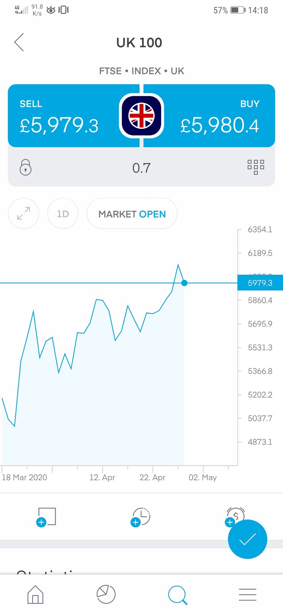Tap the padlock icon

tap(25, 168)
